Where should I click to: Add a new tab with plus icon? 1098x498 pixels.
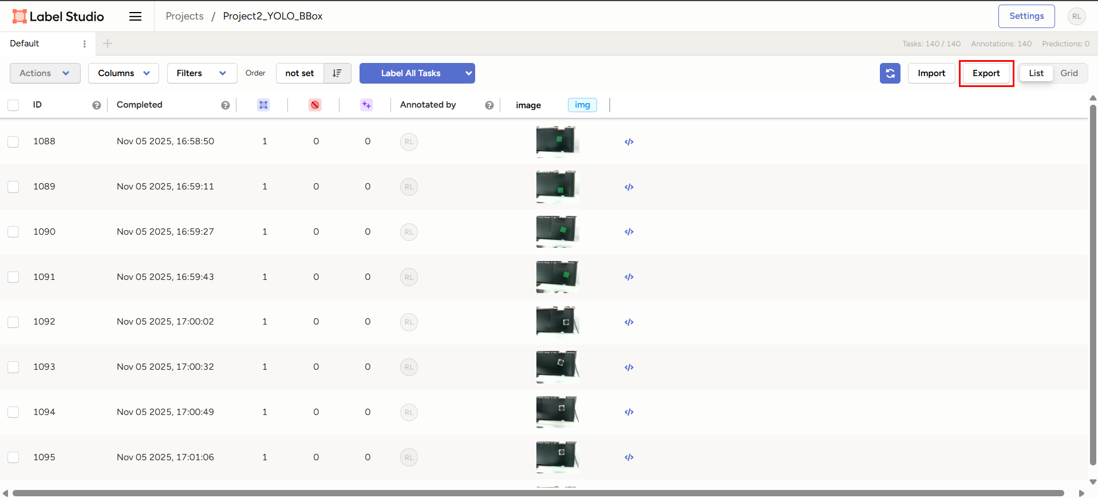coord(108,44)
